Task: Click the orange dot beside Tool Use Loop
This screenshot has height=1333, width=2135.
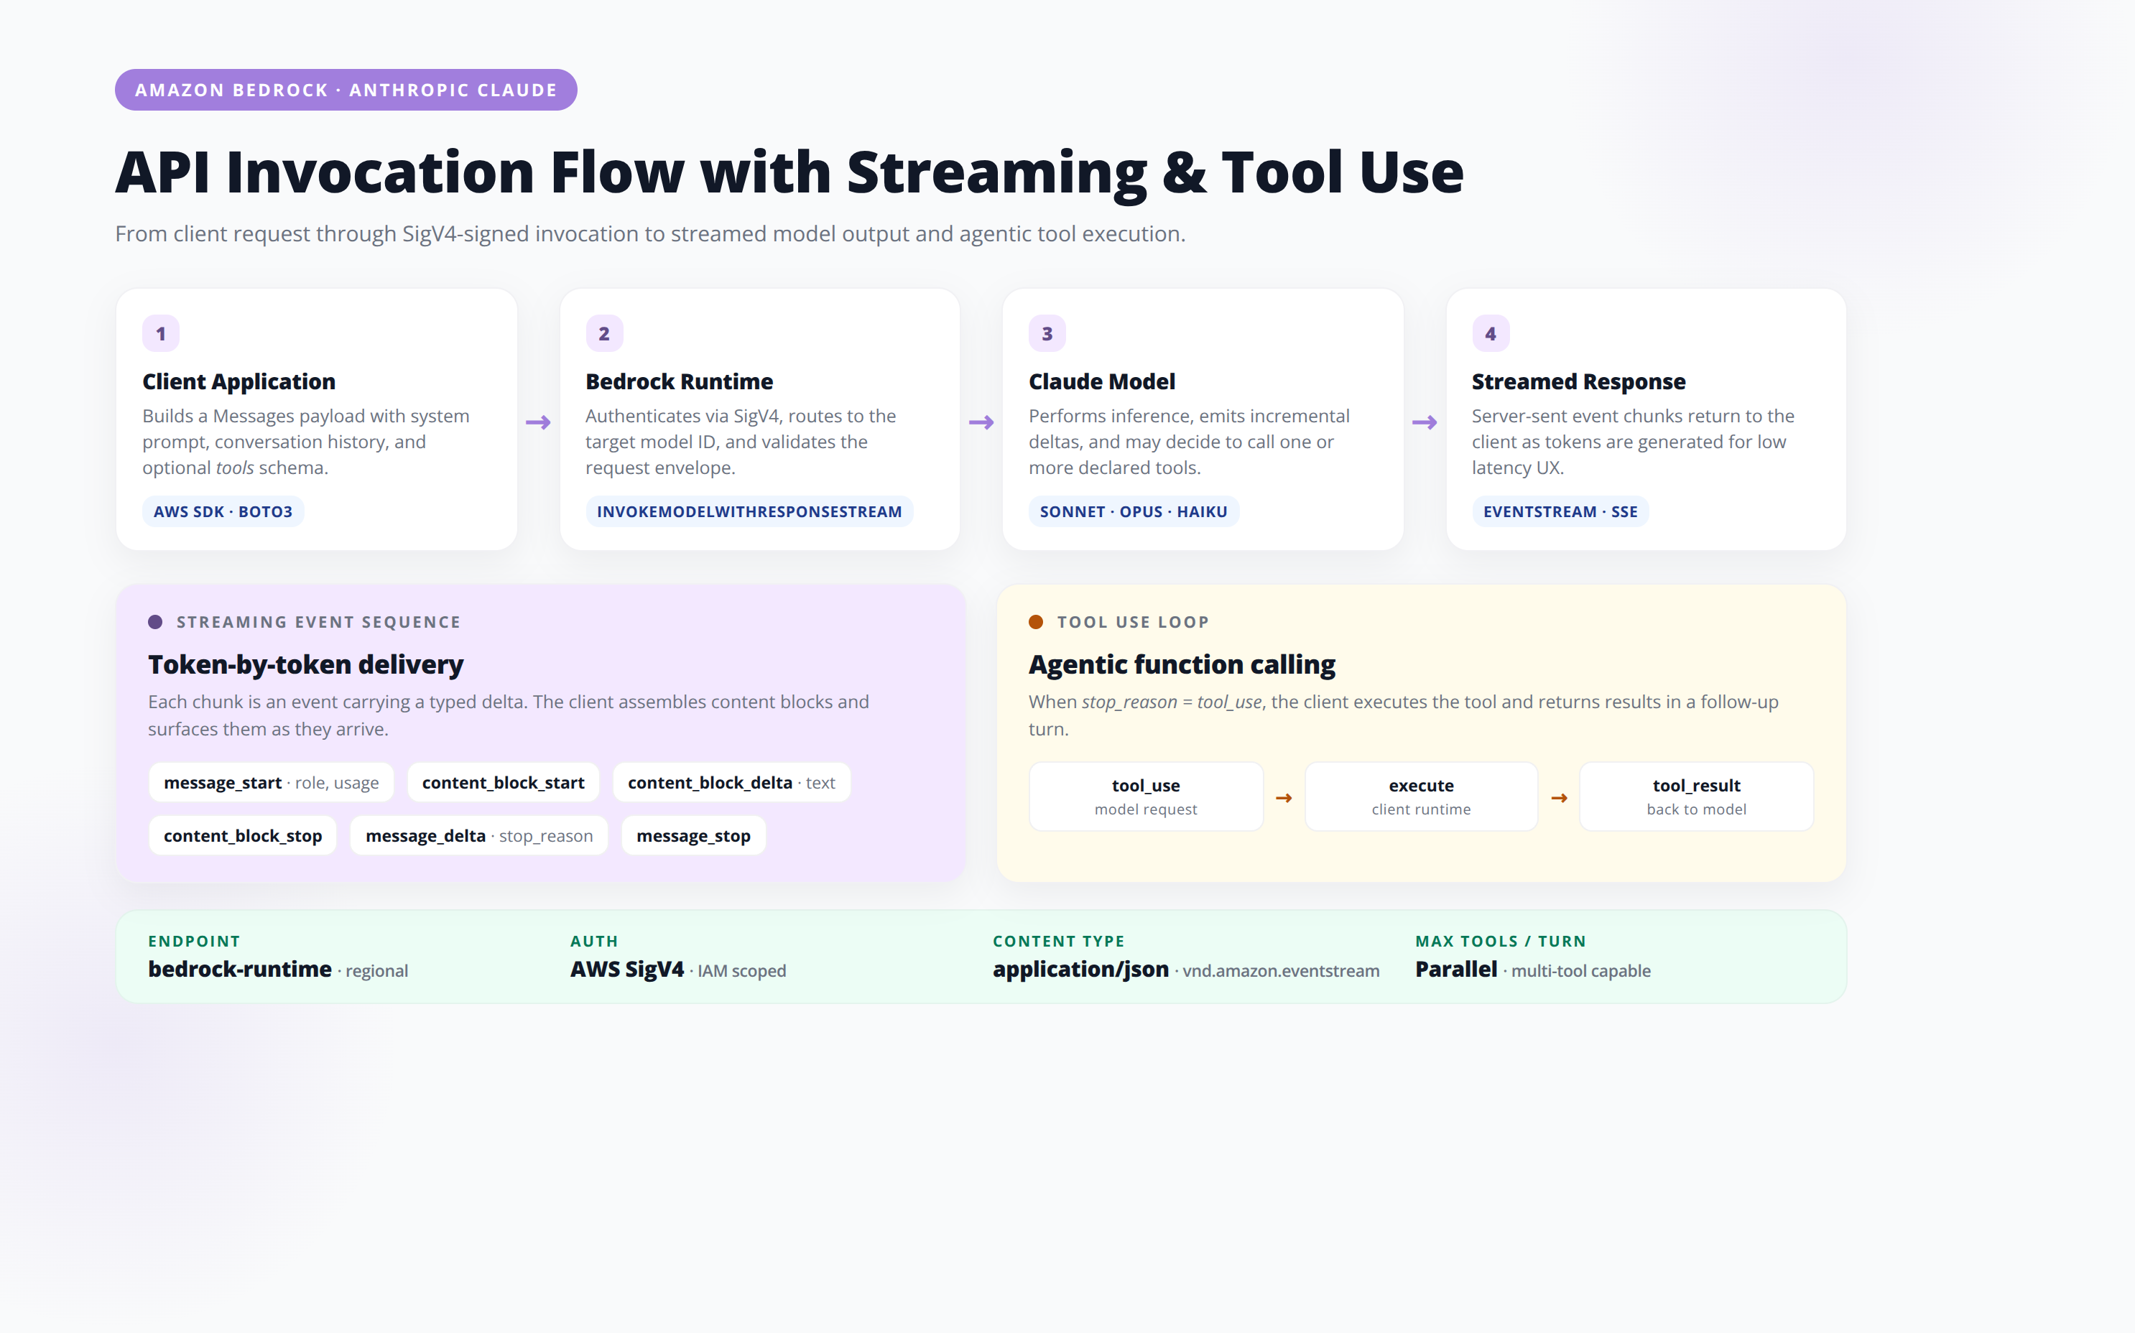Action: (x=1036, y=621)
